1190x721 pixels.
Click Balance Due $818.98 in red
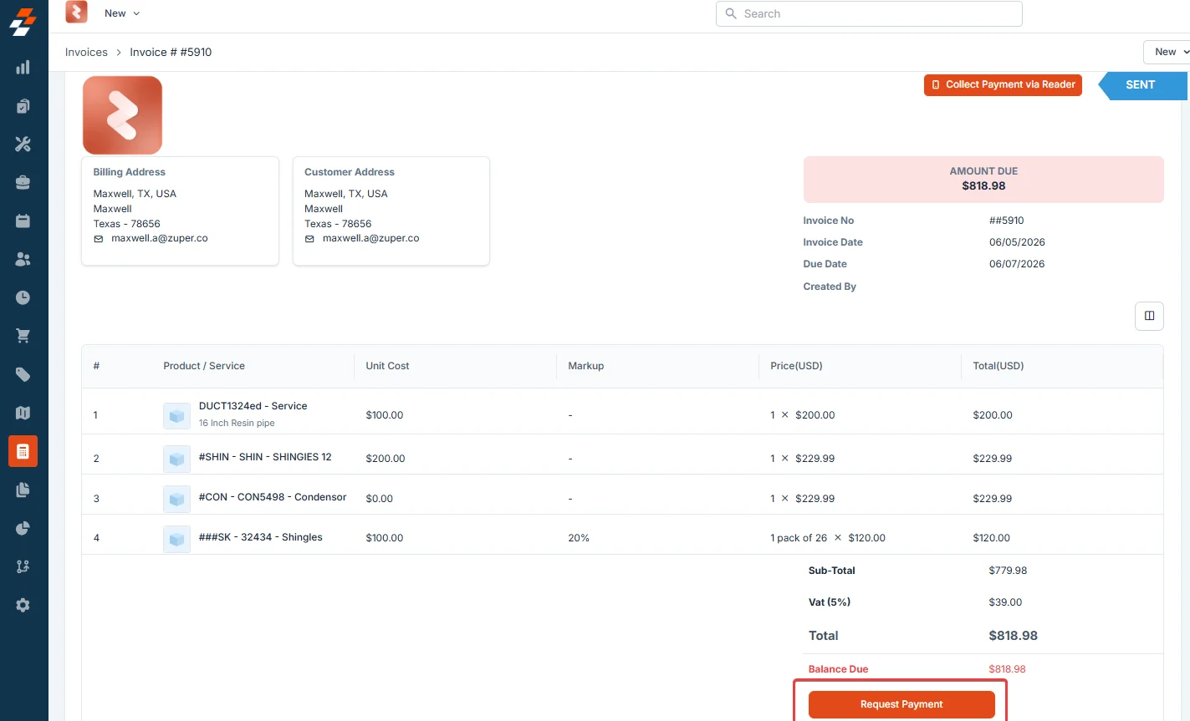pos(1007,669)
